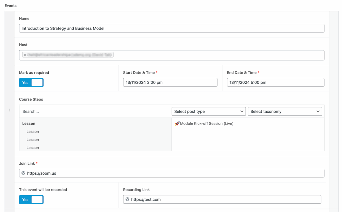The image size is (342, 212).
Task: Click inside the Host field
Action: pos(172,55)
